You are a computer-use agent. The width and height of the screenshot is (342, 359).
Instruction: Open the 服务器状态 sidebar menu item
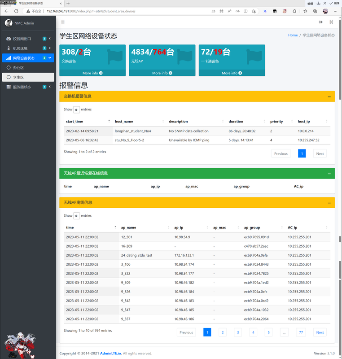pyautogui.click(x=28, y=87)
